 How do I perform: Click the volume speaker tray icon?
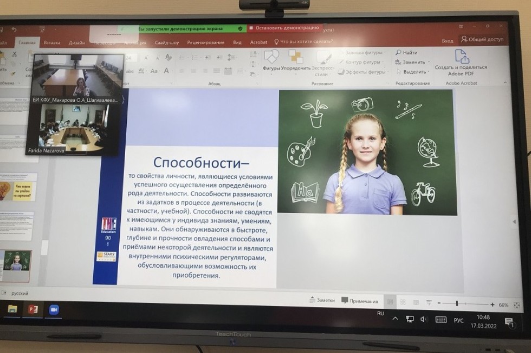(424, 319)
